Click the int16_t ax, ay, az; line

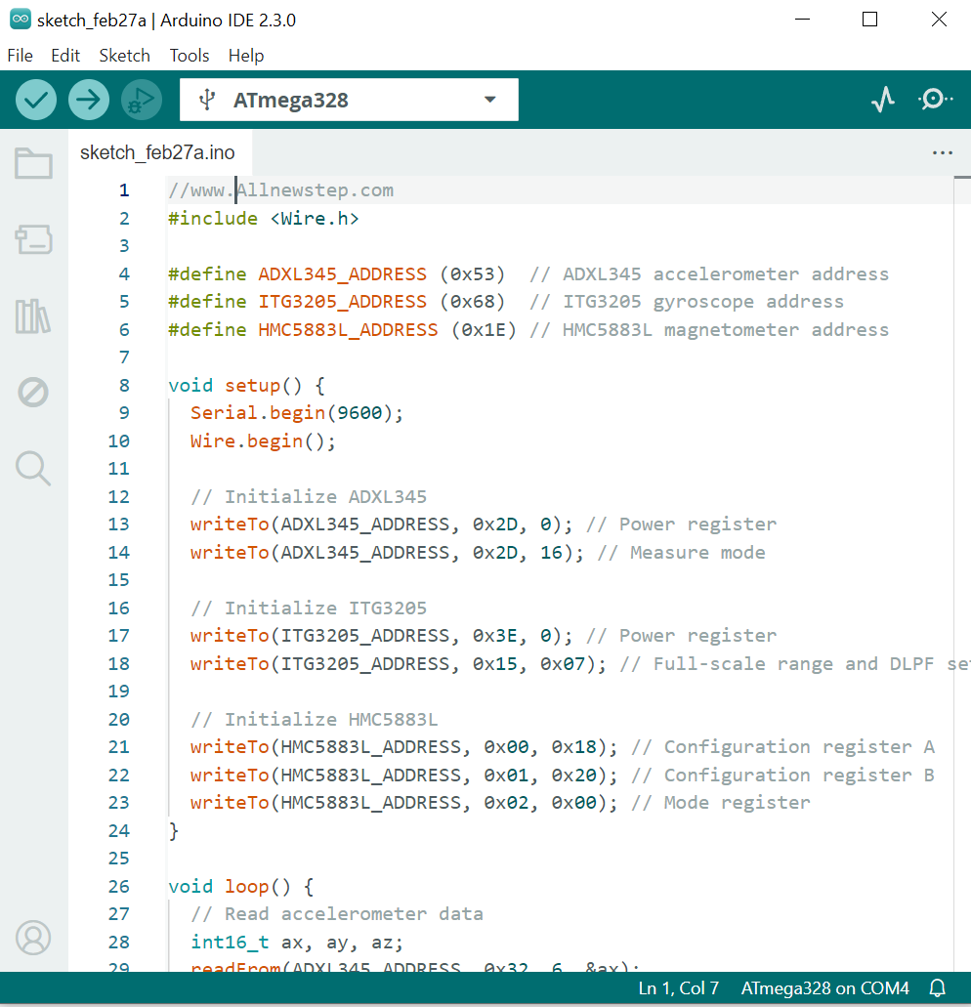297,943
